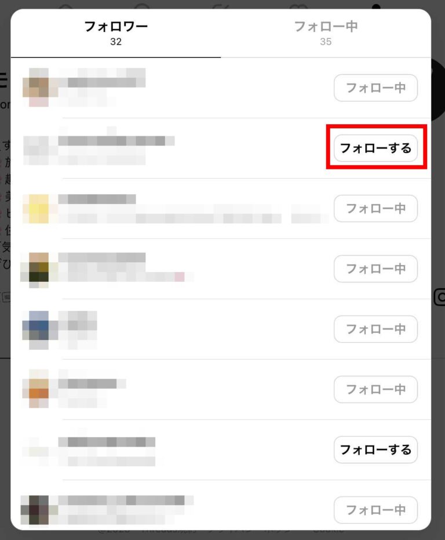Toggle フォロー中 for the first follower
The height and width of the screenshot is (540, 445).
[375, 88]
